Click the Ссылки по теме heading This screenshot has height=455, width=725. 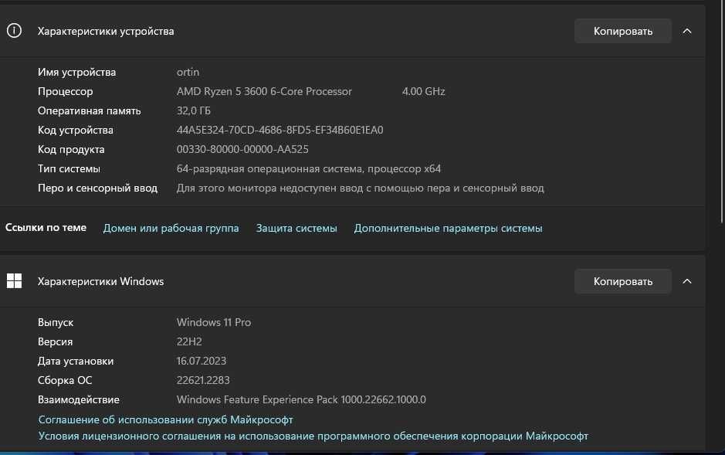pos(46,227)
